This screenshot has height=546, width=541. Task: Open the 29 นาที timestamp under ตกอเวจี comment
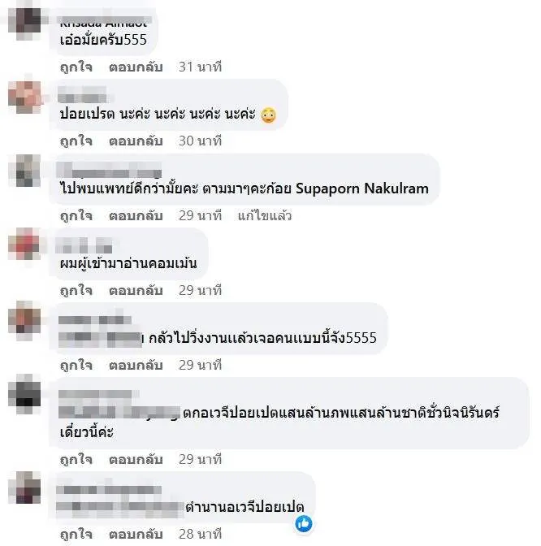point(200,459)
